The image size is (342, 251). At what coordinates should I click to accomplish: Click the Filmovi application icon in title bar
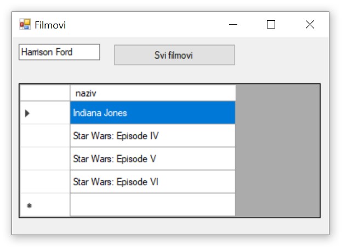click(x=25, y=25)
